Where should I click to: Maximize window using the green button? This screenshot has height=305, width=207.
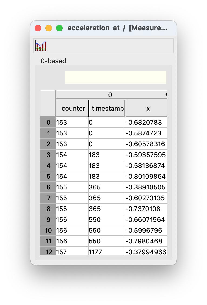(59, 28)
